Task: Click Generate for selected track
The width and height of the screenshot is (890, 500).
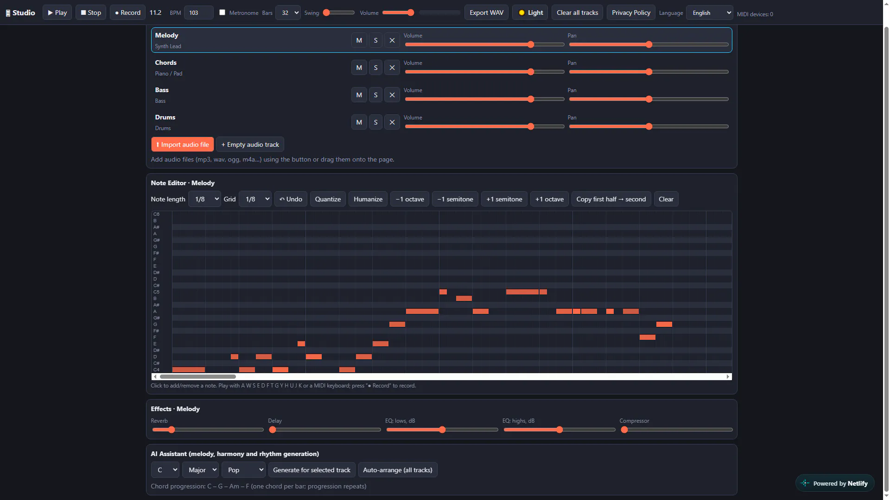Action: (311, 470)
